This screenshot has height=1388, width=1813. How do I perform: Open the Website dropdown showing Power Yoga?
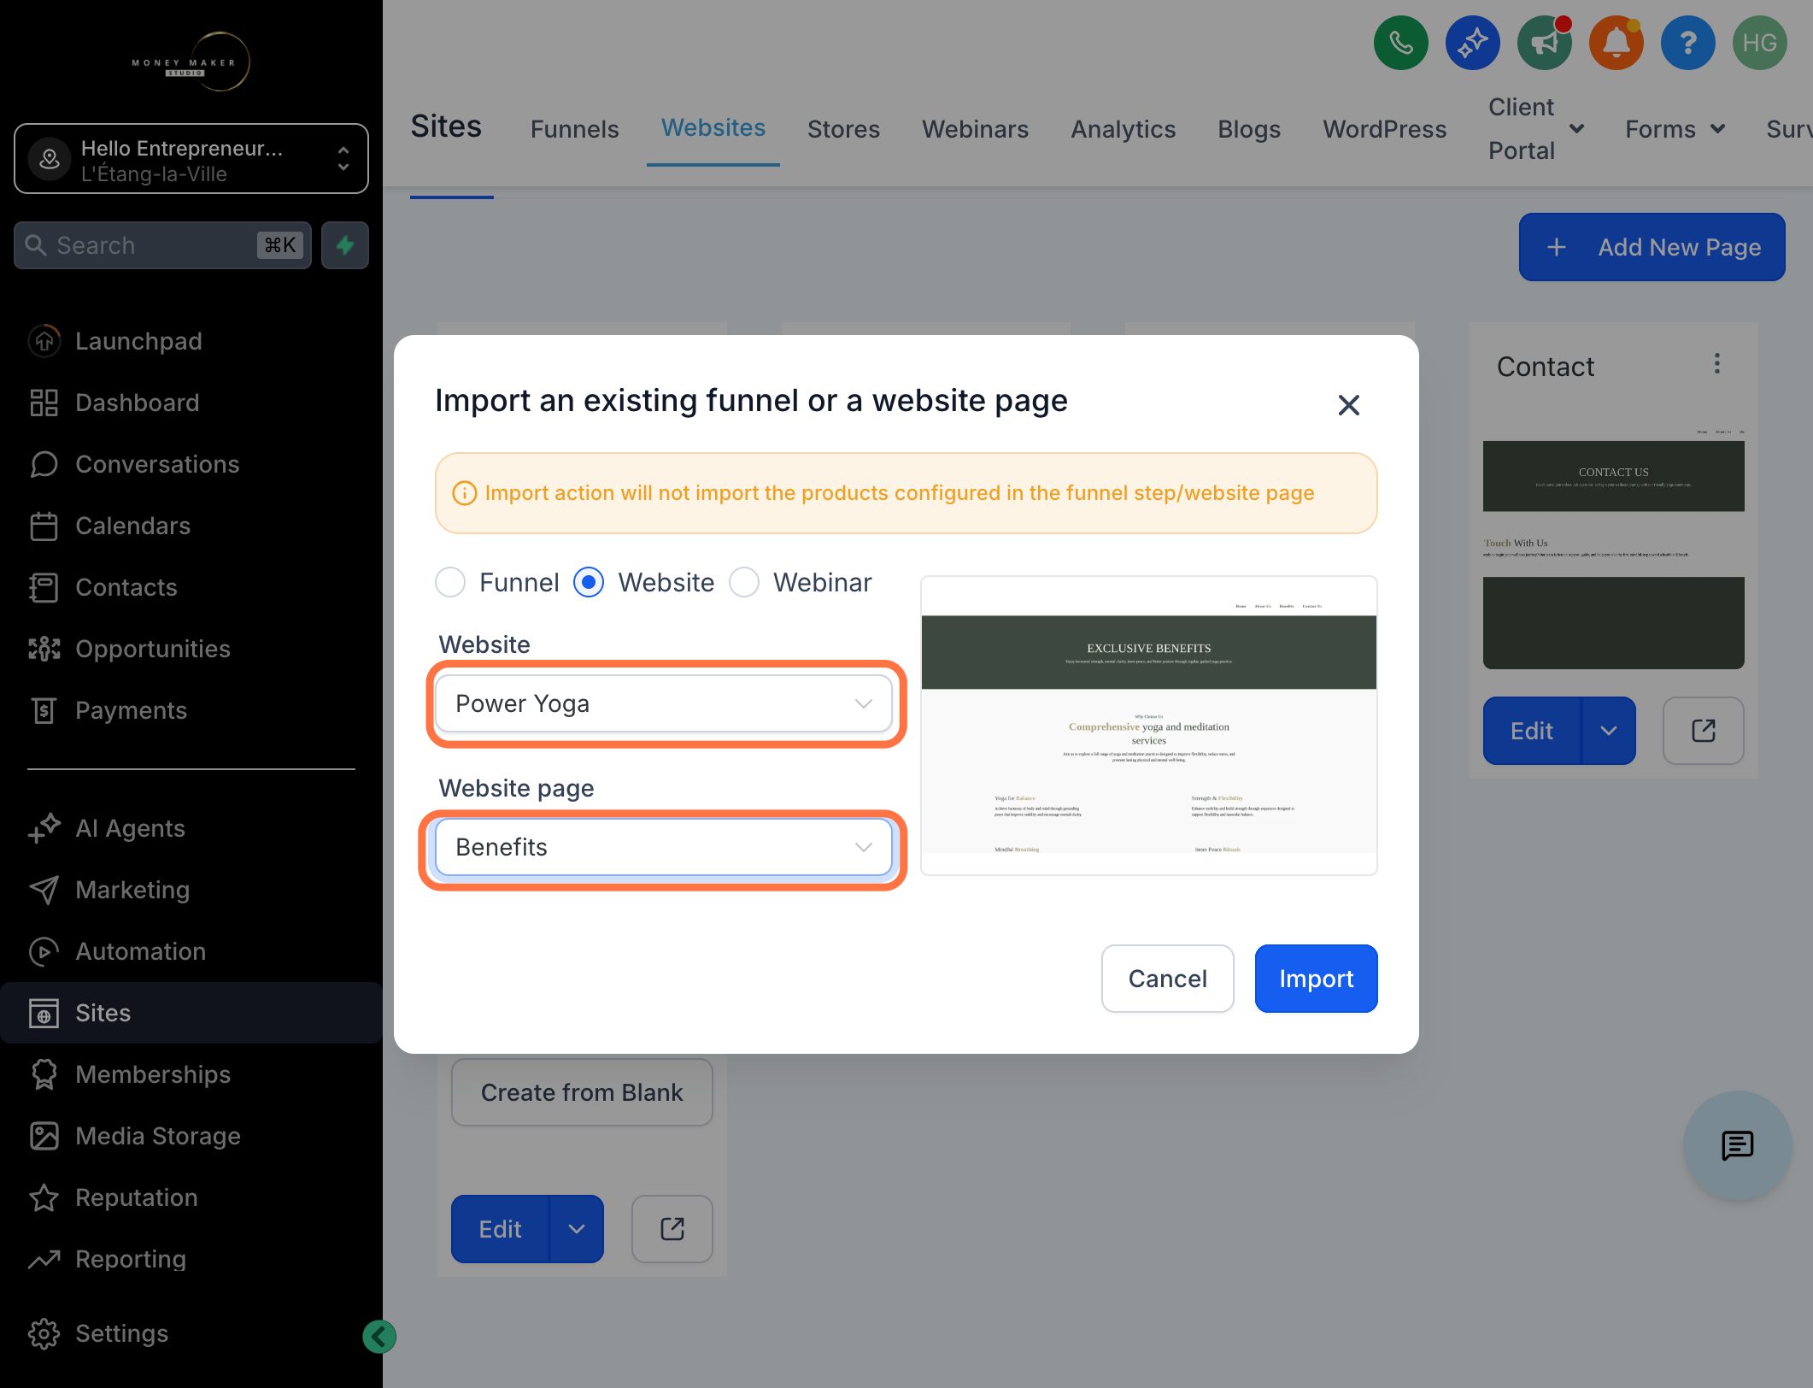tap(664, 703)
